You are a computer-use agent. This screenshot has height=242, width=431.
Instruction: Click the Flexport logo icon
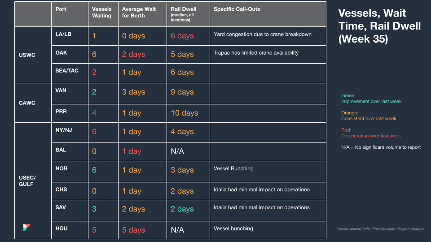(26, 227)
